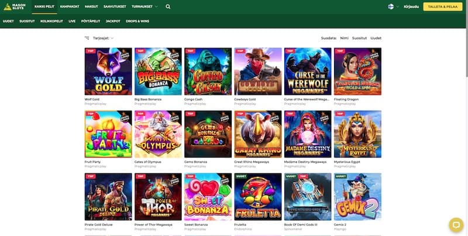Open the Floating Dragon game thumbnail

coord(357,71)
